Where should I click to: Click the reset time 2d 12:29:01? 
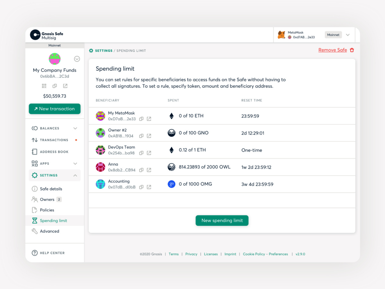pyautogui.click(x=253, y=133)
